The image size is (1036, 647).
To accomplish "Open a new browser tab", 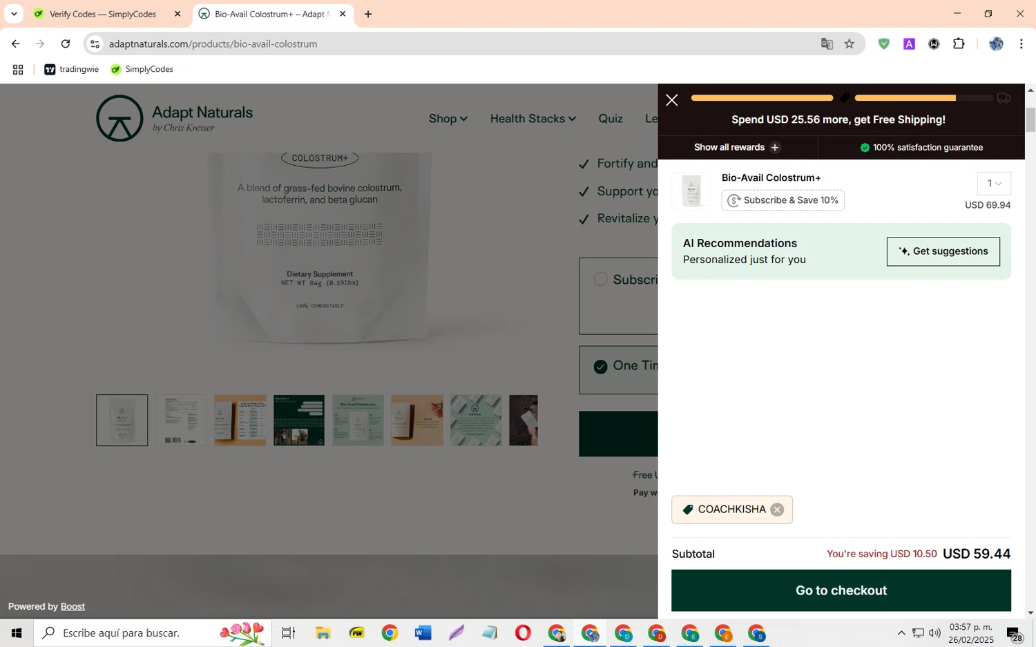I will coord(368,14).
